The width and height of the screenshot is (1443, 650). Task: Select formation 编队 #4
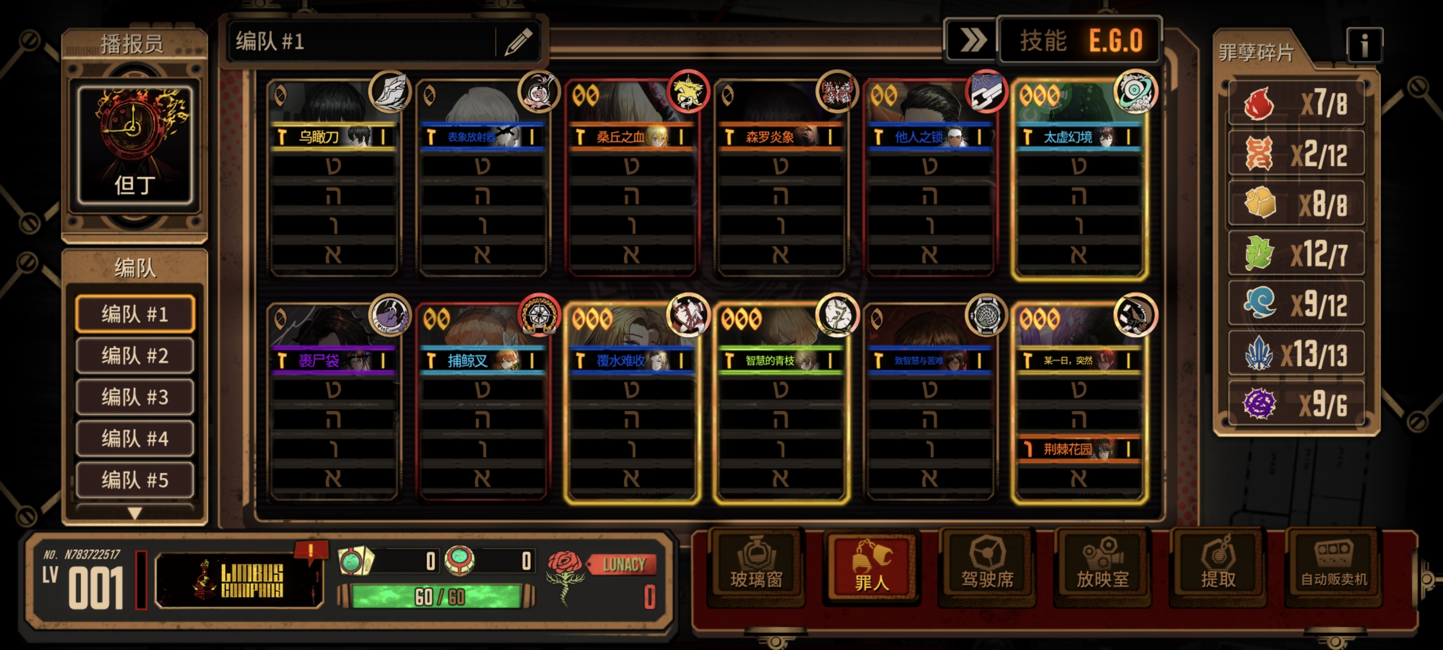coord(134,439)
